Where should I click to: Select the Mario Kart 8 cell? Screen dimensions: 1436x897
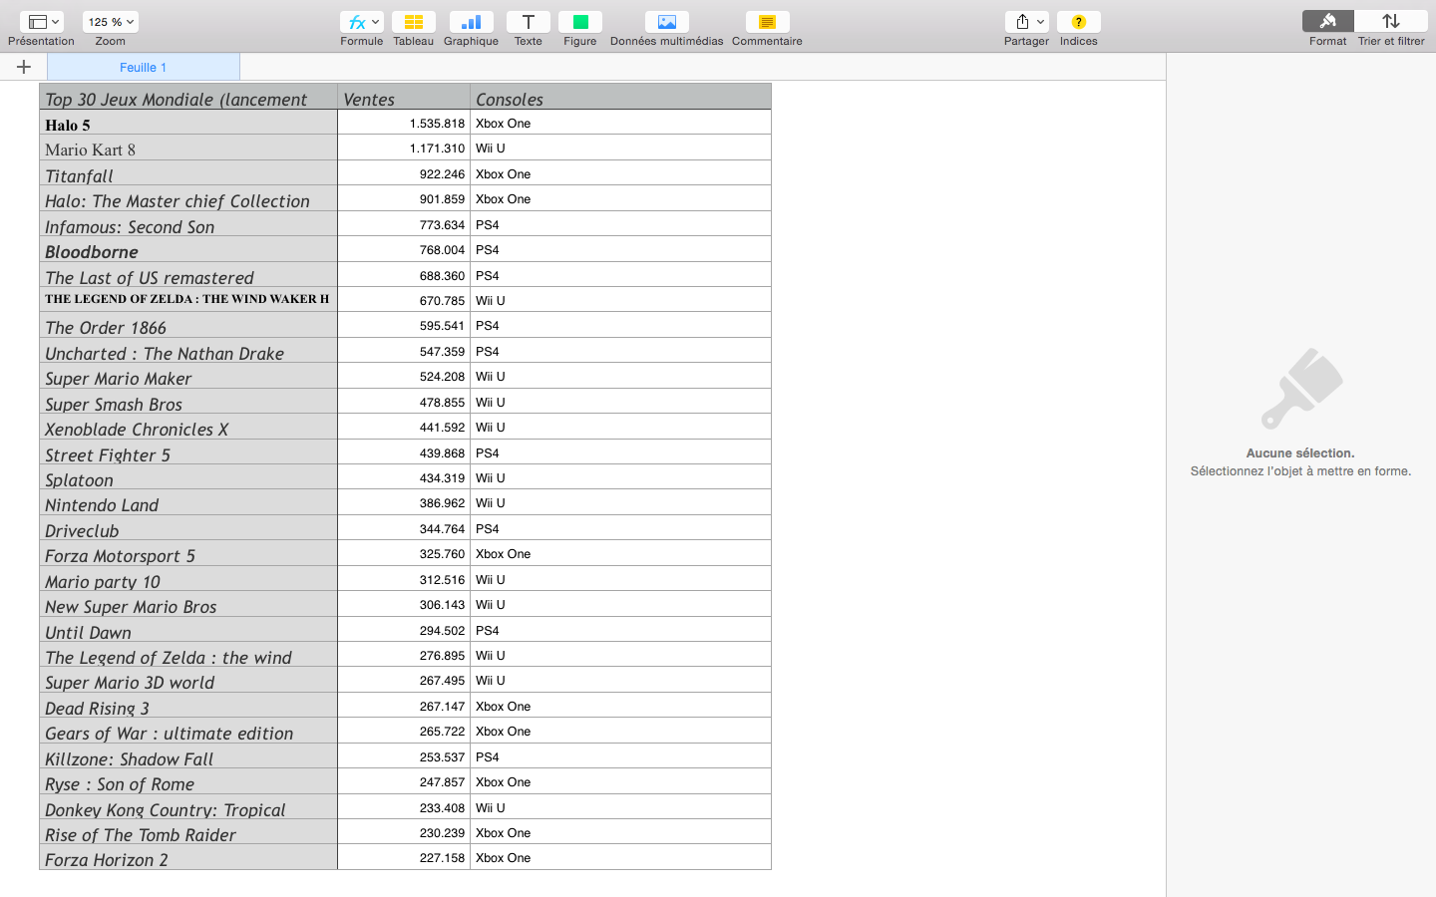click(188, 148)
